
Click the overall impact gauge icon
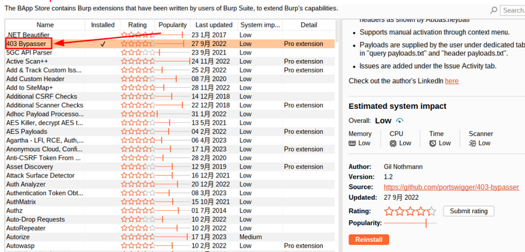400,121
